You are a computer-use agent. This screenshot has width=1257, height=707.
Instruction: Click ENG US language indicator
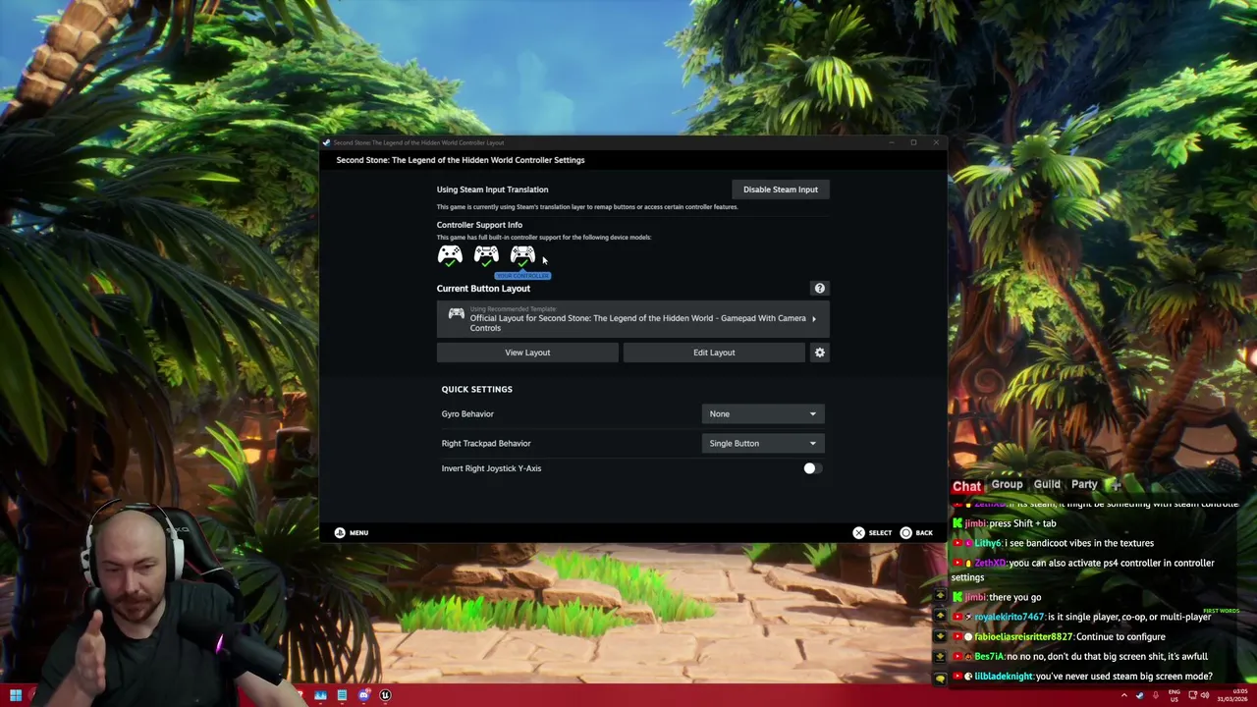coord(1175,695)
